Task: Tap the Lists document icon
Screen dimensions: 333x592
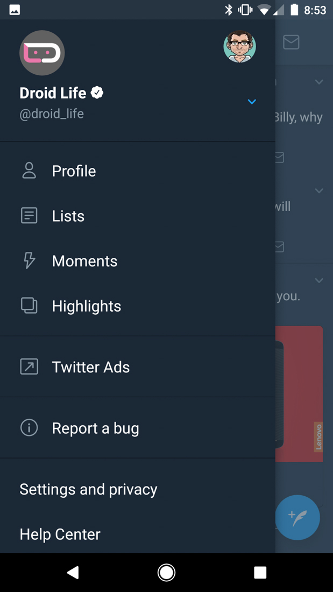Action: click(x=29, y=216)
